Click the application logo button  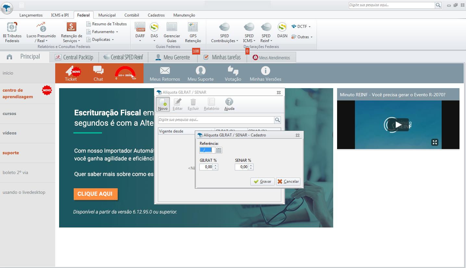click(7, 8)
